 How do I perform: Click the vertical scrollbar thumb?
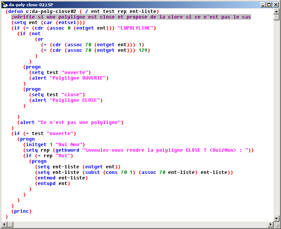[277, 17]
